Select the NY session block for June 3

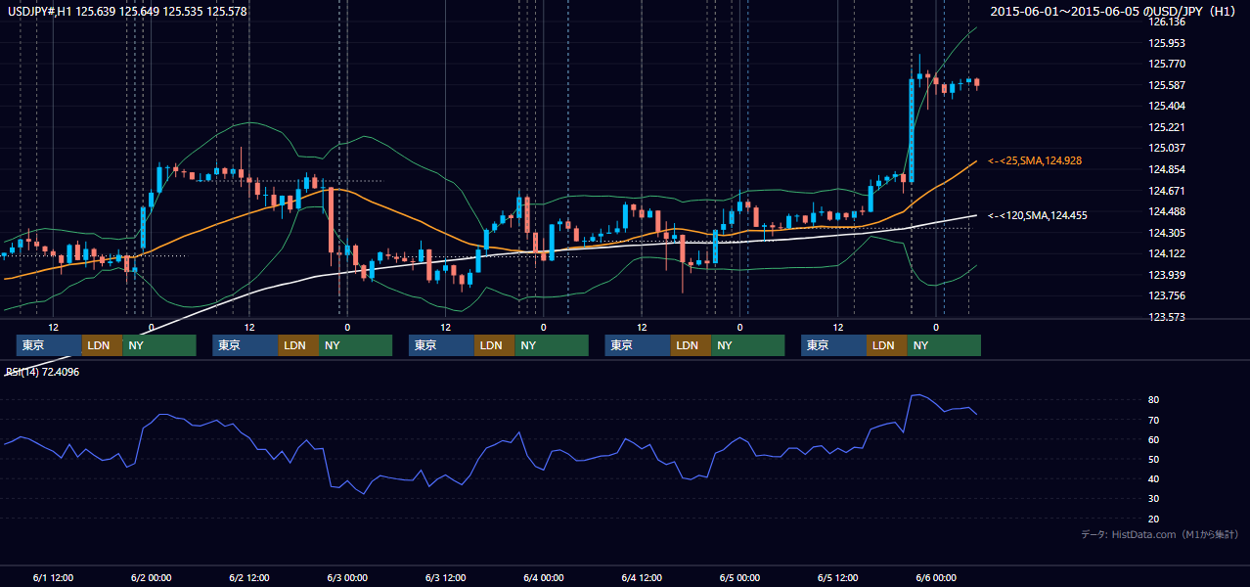click(x=551, y=345)
